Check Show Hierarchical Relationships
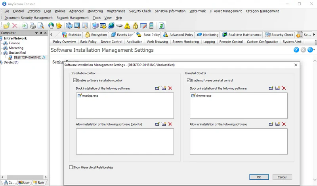The height and width of the screenshot is (186, 317). (x=71, y=167)
